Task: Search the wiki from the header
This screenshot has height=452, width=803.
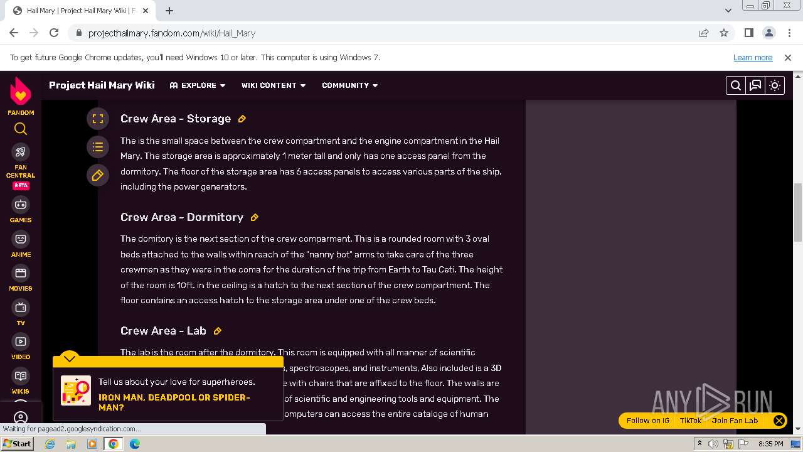Action: pyautogui.click(x=736, y=85)
